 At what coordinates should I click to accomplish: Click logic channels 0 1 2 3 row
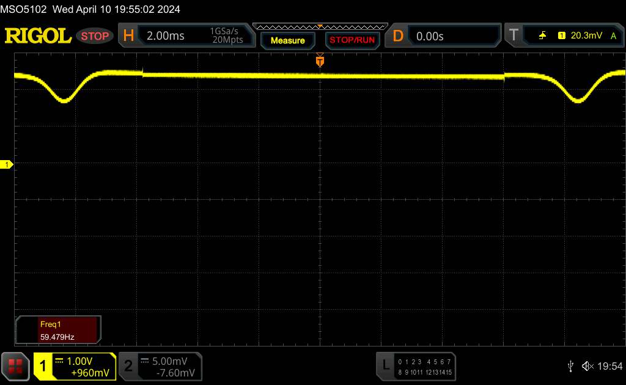tap(410, 362)
